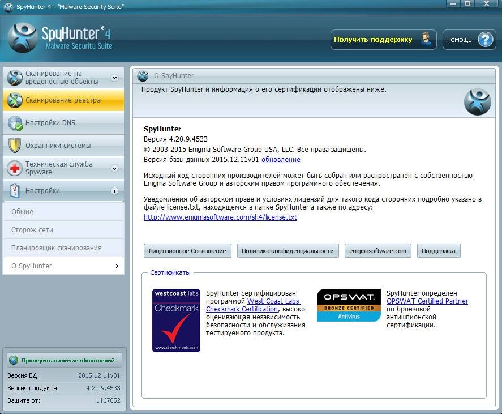Screen dimensions: 502x414
Task: Click the chevron next to О SpyHunter
Action: click(x=117, y=266)
